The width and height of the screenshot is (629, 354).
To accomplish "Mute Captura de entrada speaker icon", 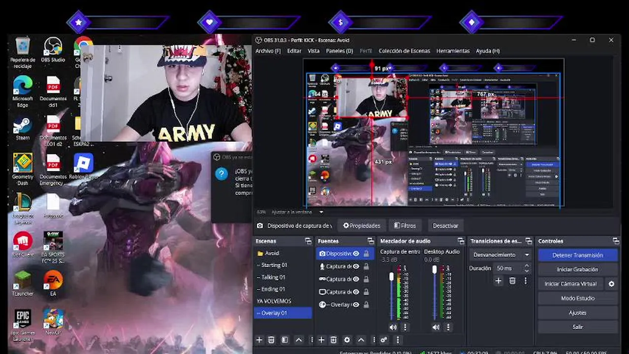I will point(393,327).
